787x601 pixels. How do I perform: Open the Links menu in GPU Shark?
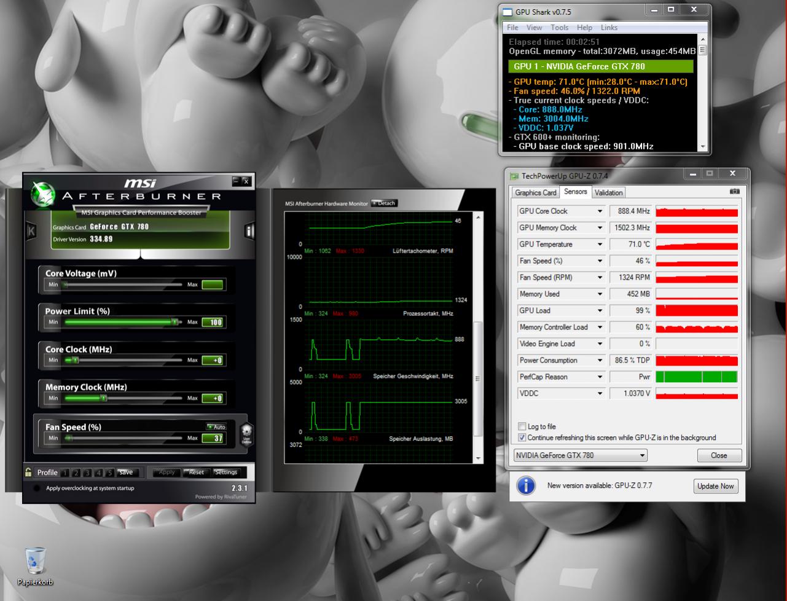tap(609, 28)
